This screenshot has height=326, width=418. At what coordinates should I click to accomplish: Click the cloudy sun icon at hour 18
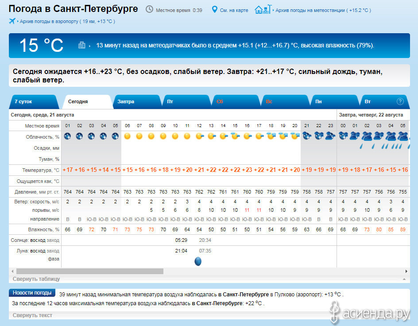271,136
